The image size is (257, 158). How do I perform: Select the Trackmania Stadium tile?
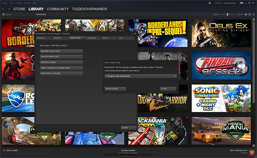[x=95, y=138]
